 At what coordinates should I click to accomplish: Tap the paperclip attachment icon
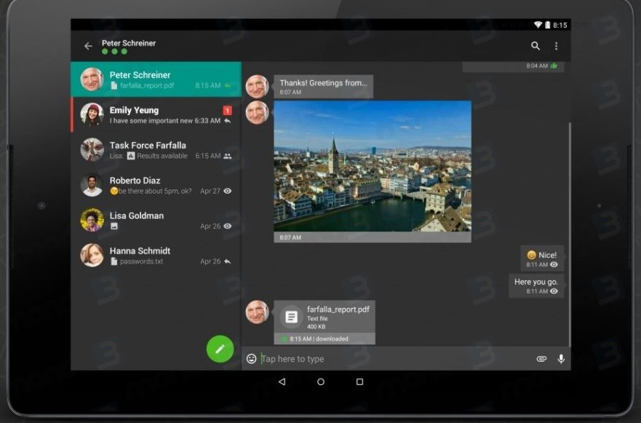click(x=541, y=359)
